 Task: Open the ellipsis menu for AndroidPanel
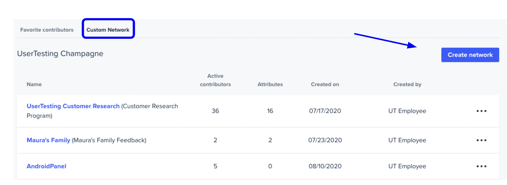pyautogui.click(x=481, y=166)
